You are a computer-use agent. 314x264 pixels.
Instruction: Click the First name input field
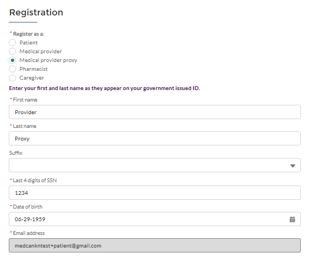[155, 112]
